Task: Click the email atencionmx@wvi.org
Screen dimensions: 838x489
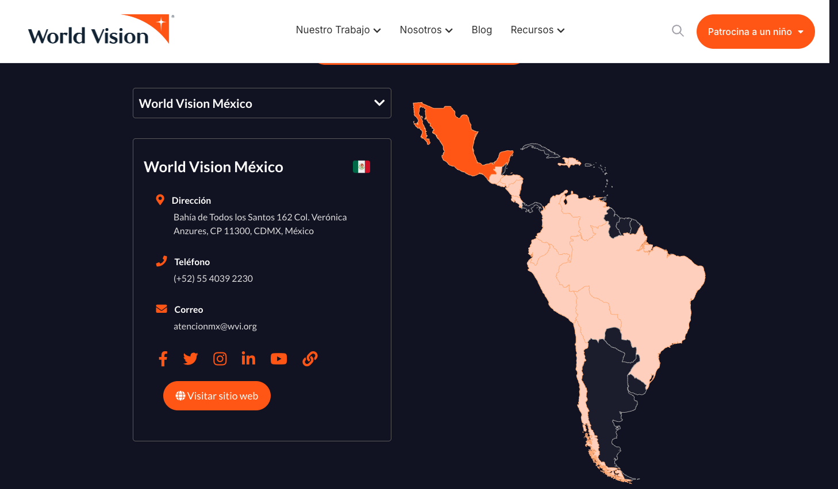Action: 215,326
